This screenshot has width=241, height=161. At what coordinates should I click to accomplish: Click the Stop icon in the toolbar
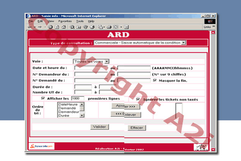pyautogui.click(x=51, y=27)
